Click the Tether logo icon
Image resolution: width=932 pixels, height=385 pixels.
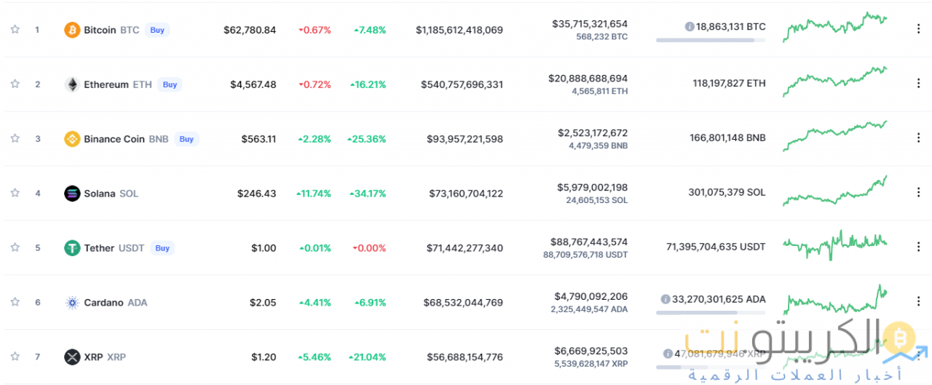72,248
